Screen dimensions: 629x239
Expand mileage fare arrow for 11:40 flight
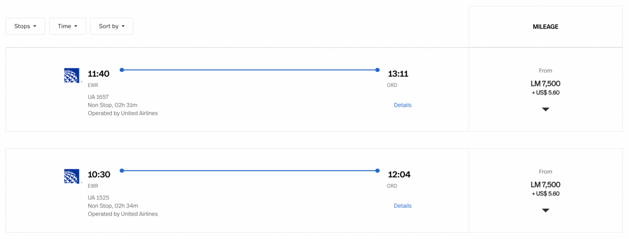[545, 109]
